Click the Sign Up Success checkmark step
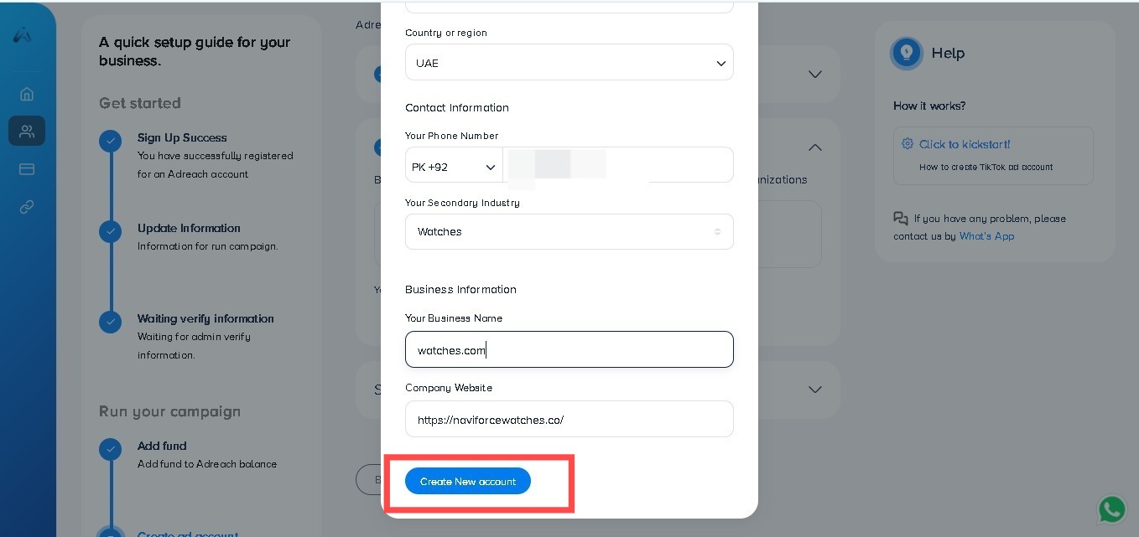 coord(110,141)
